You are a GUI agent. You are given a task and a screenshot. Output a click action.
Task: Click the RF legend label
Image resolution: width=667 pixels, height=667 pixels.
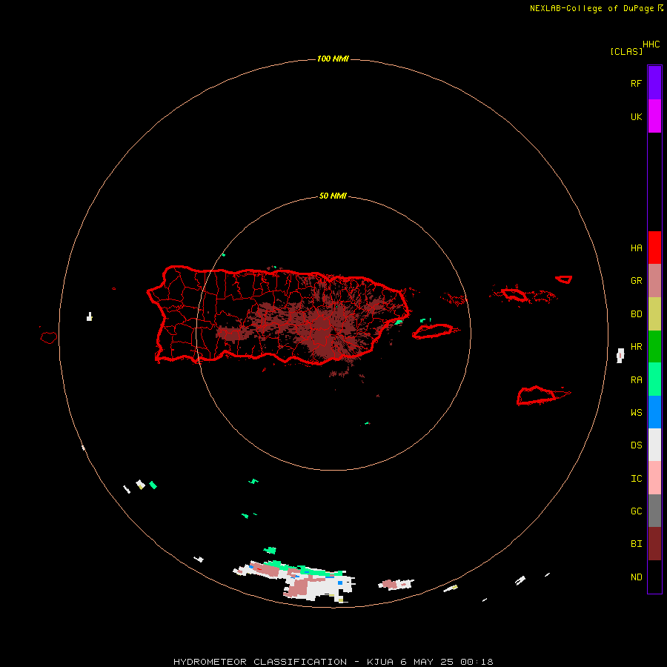[x=636, y=83]
